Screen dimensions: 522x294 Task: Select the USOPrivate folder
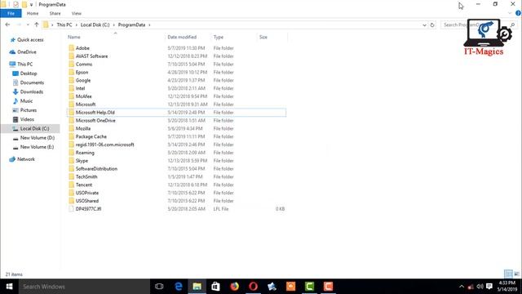[87, 193]
